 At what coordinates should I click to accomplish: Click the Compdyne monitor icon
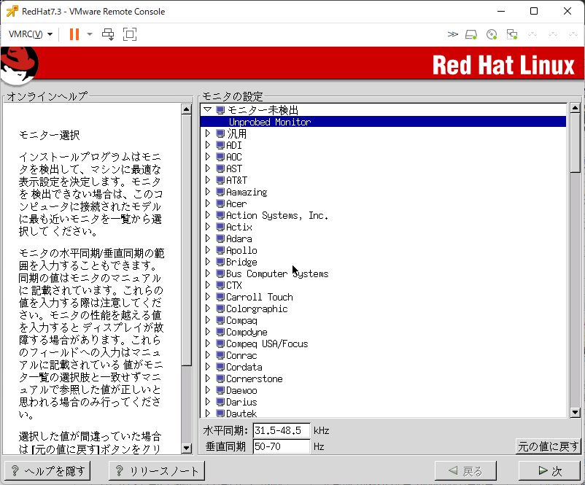[220, 332]
